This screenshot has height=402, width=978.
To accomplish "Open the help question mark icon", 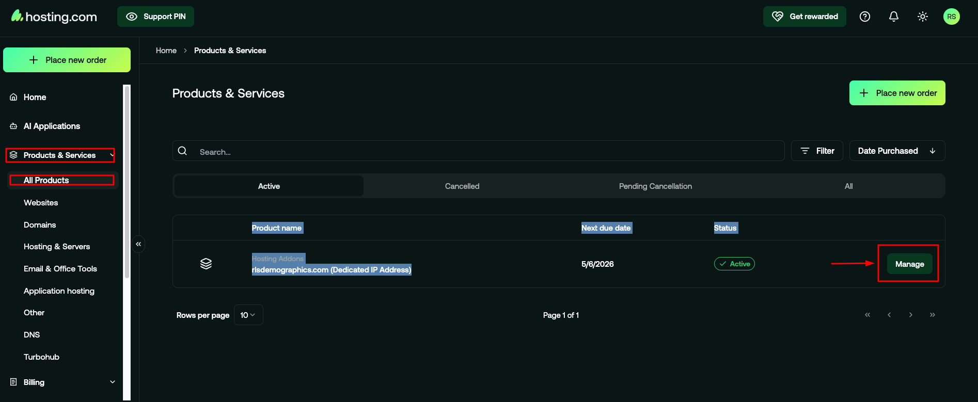I will click(864, 17).
